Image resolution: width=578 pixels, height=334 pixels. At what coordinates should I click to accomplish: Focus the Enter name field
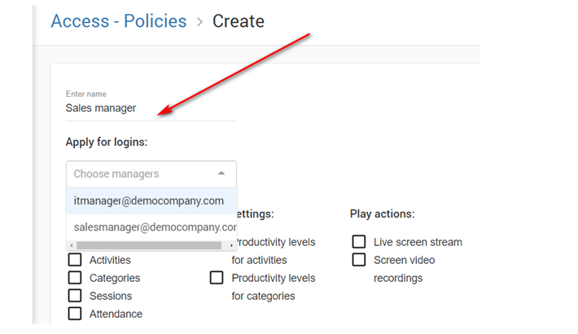151,108
